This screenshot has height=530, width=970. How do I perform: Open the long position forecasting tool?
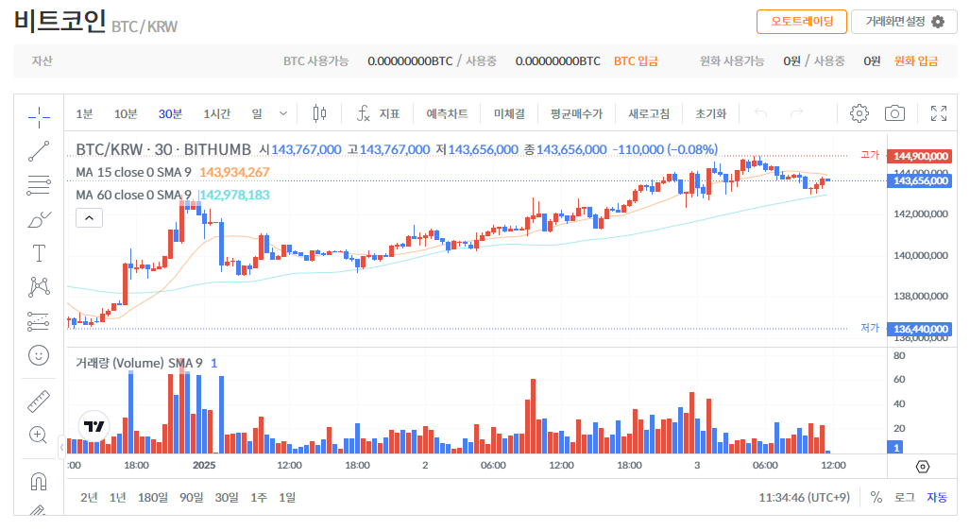pos(39,321)
